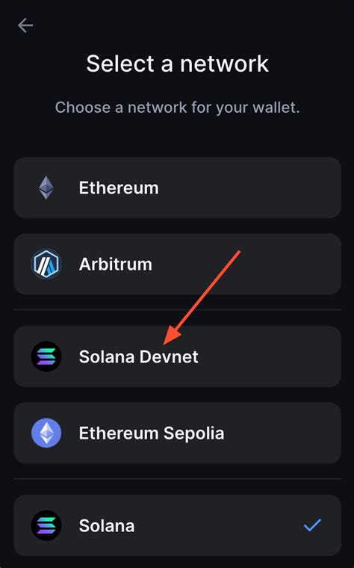Screen dimensions: 354x568
Task: Click the Solana Devnet logo icon
Action: pyautogui.click(x=46, y=356)
